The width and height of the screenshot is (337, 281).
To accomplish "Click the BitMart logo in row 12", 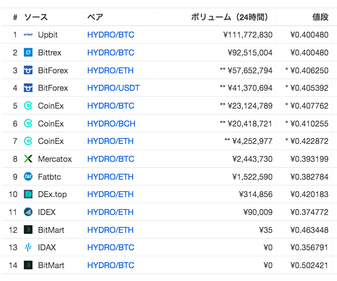I will (28, 230).
